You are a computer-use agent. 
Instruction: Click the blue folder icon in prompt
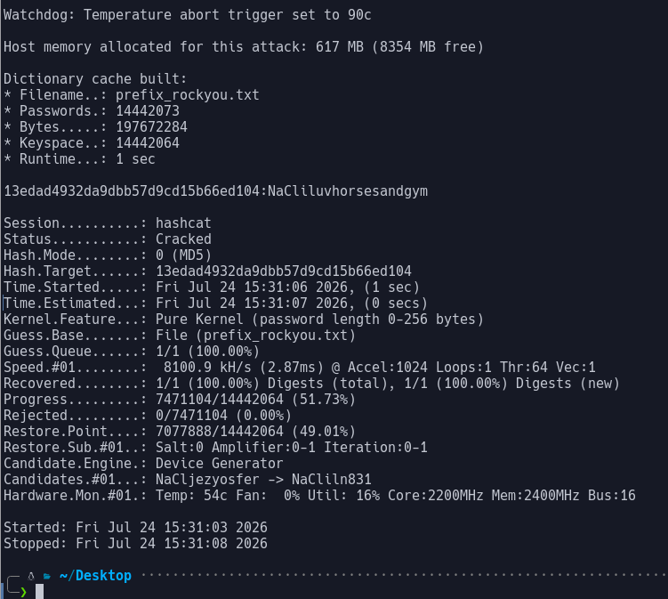coord(47,577)
